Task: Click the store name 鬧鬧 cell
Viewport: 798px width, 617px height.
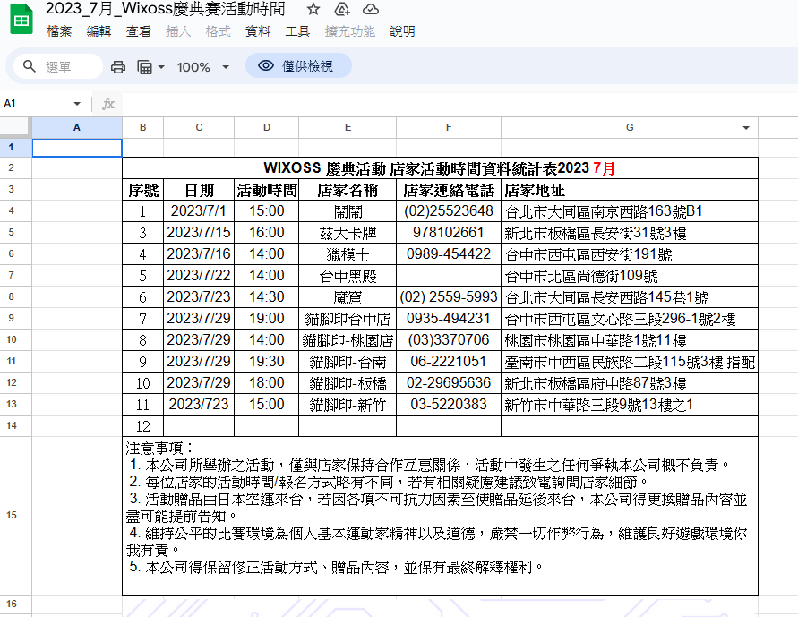Action: click(x=348, y=211)
